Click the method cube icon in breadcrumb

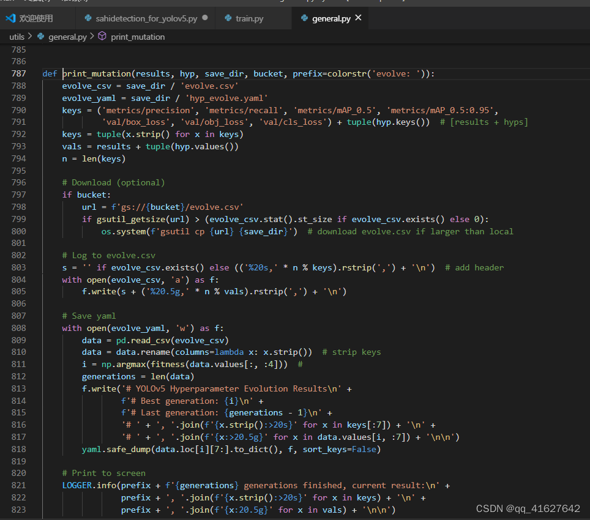102,36
